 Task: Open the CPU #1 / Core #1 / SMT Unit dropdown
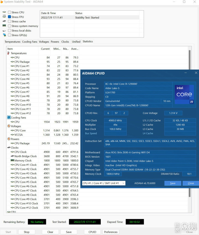[x=104, y=183]
